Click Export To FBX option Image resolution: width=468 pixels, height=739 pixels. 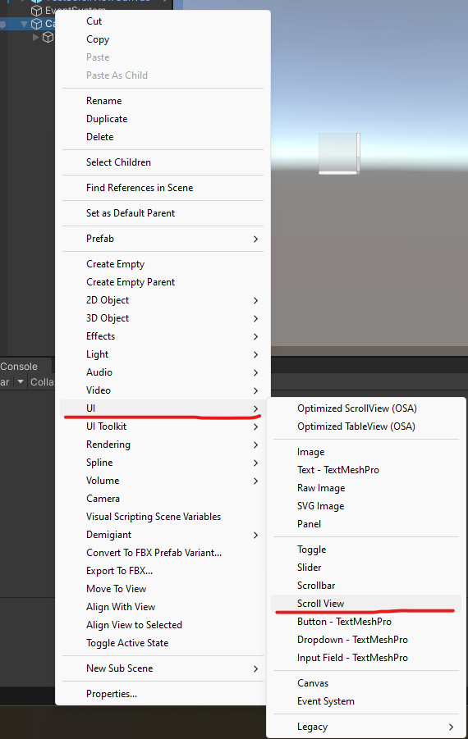pyautogui.click(x=163, y=571)
